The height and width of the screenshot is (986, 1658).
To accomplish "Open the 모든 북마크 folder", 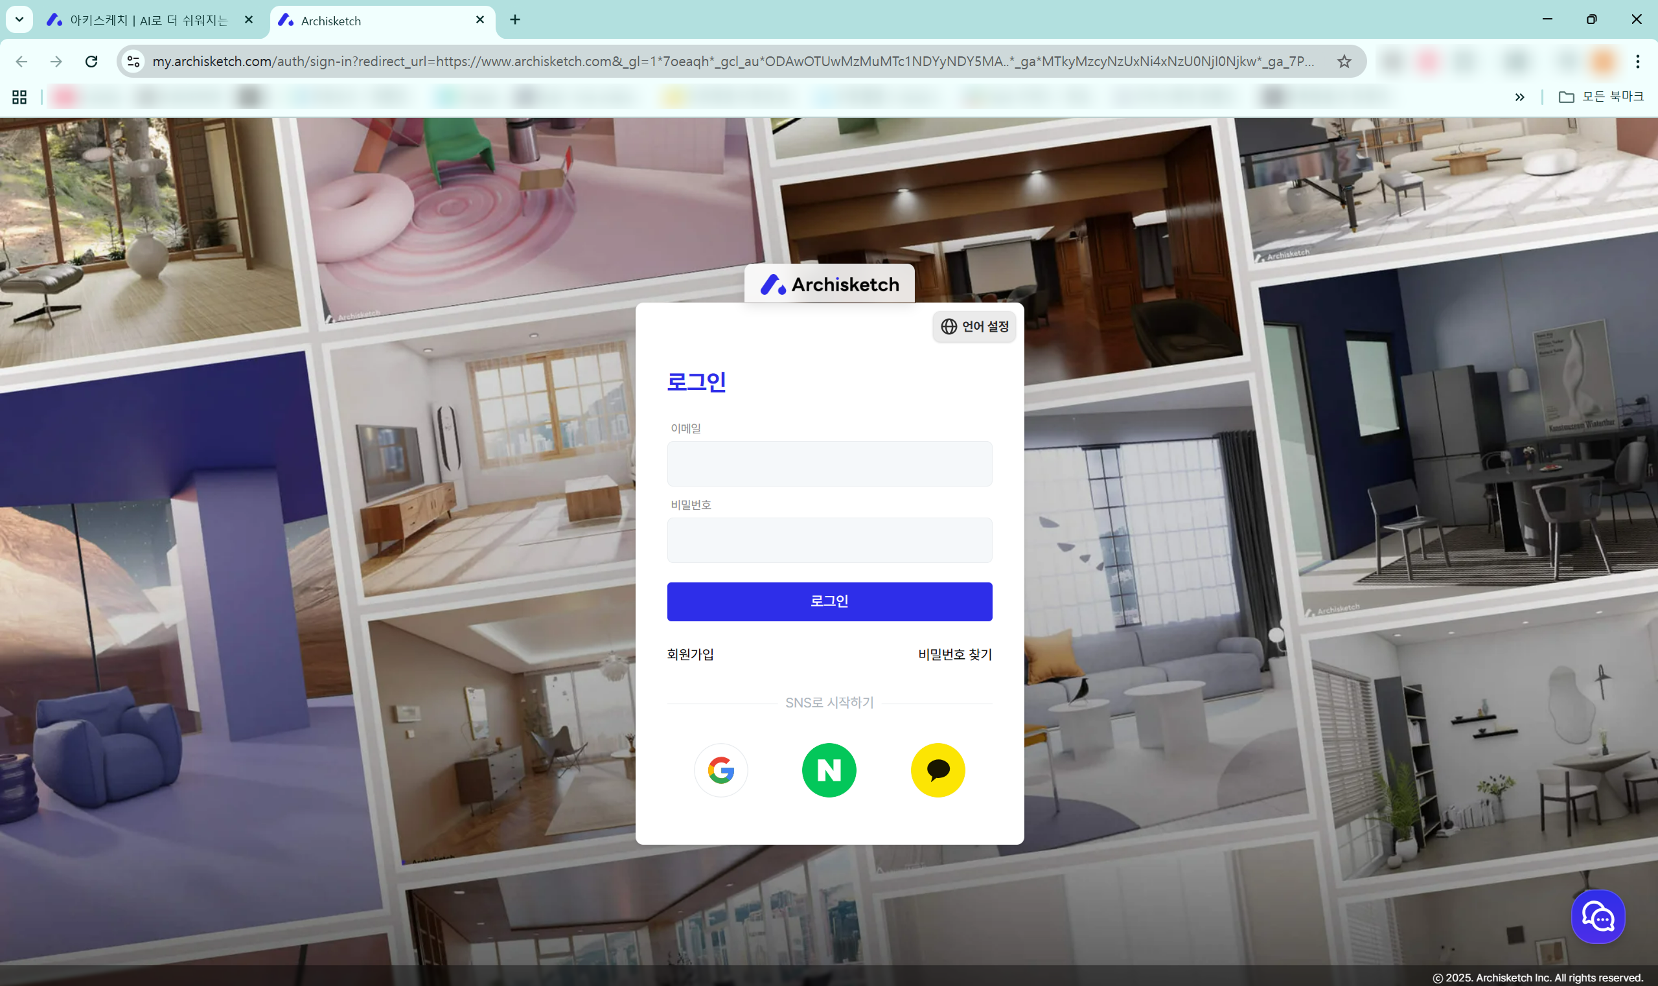I will pos(1601,97).
